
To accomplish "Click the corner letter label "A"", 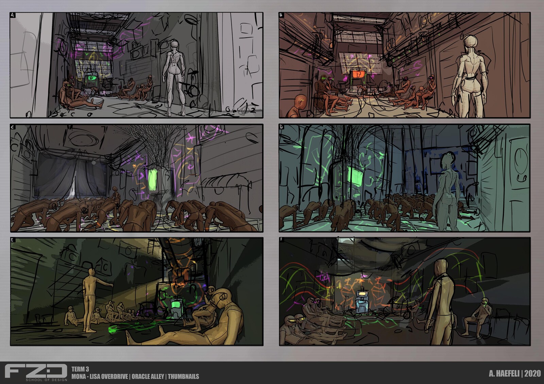I will [x=13, y=15].
